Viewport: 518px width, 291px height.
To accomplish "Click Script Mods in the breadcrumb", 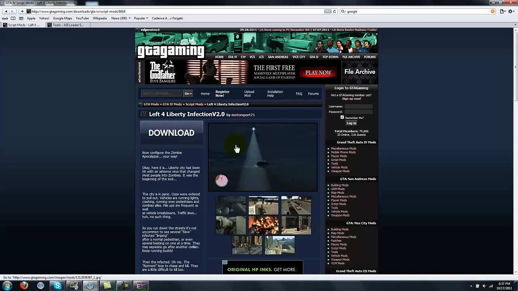I will (x=194, y=104).
